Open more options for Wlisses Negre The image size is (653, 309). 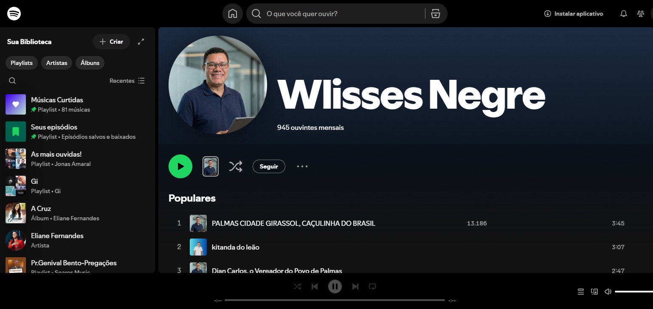click(302, 166)
